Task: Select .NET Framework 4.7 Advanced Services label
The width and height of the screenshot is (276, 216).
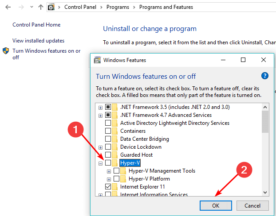Action: [x=166, y=115]
